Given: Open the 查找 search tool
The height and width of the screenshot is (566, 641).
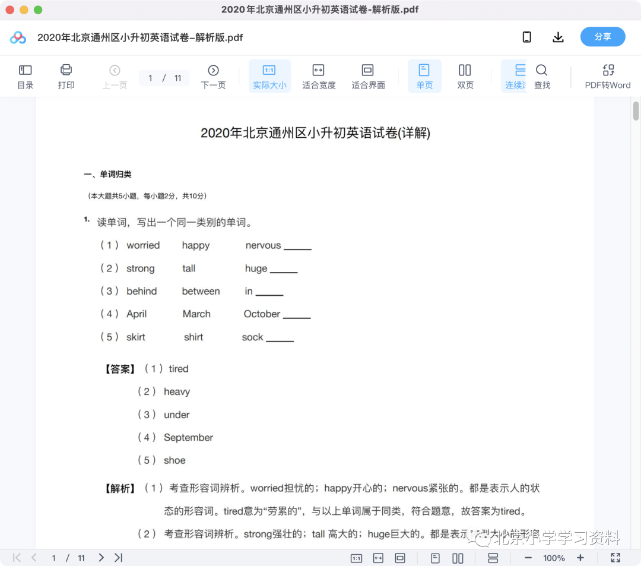Looking at the screenshot, I should click(x=542, y=77).
